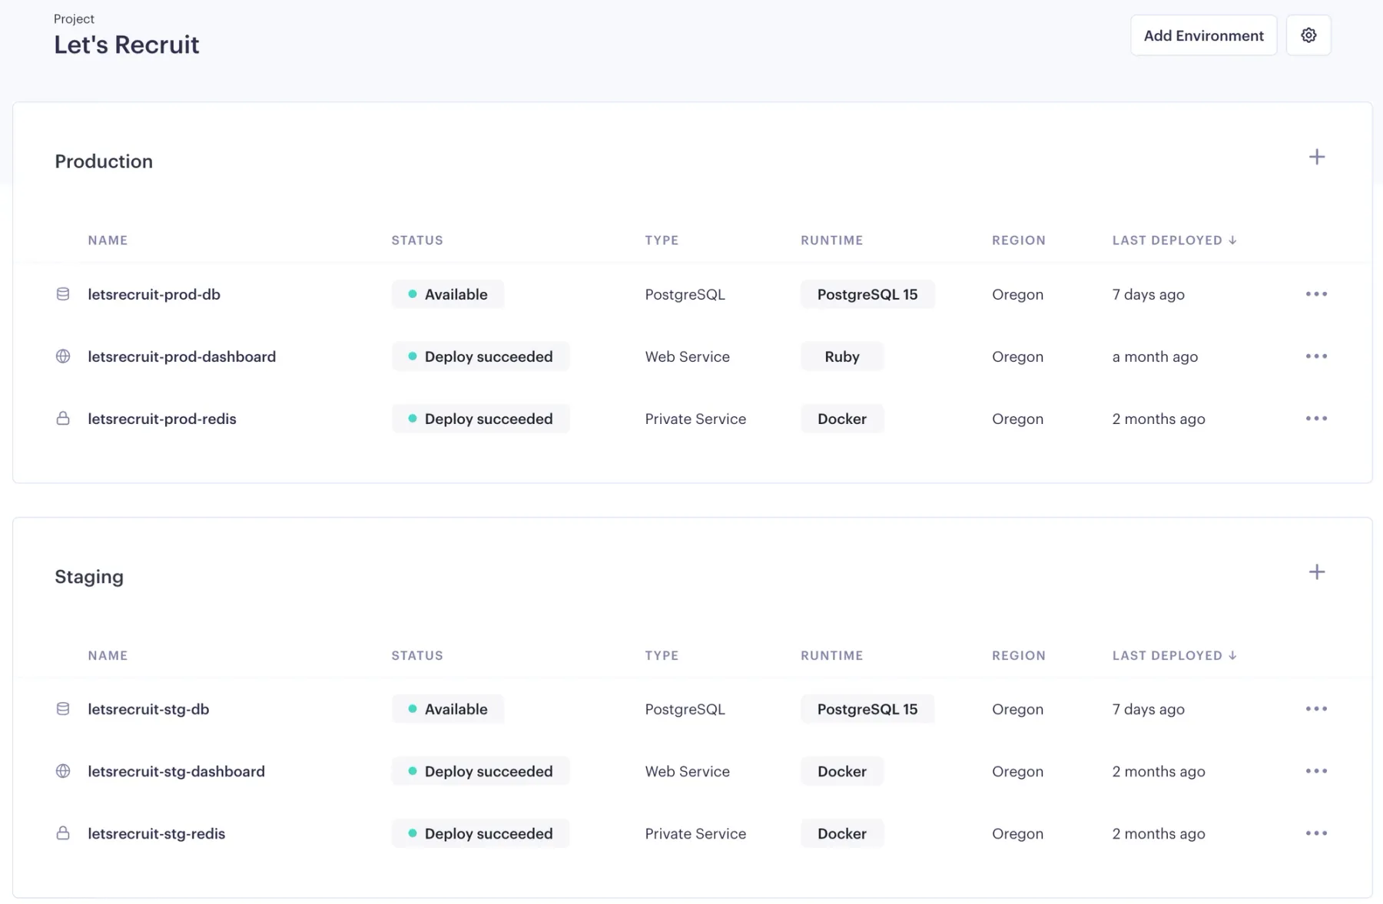Click the plus icon on the Production card
This screenshot has height=904, width=1383.
pyautogui.click(x=1317, y=157)
